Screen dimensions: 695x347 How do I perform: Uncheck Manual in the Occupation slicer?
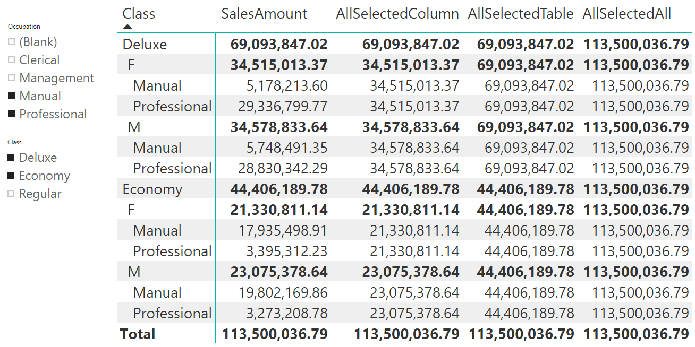12,96
